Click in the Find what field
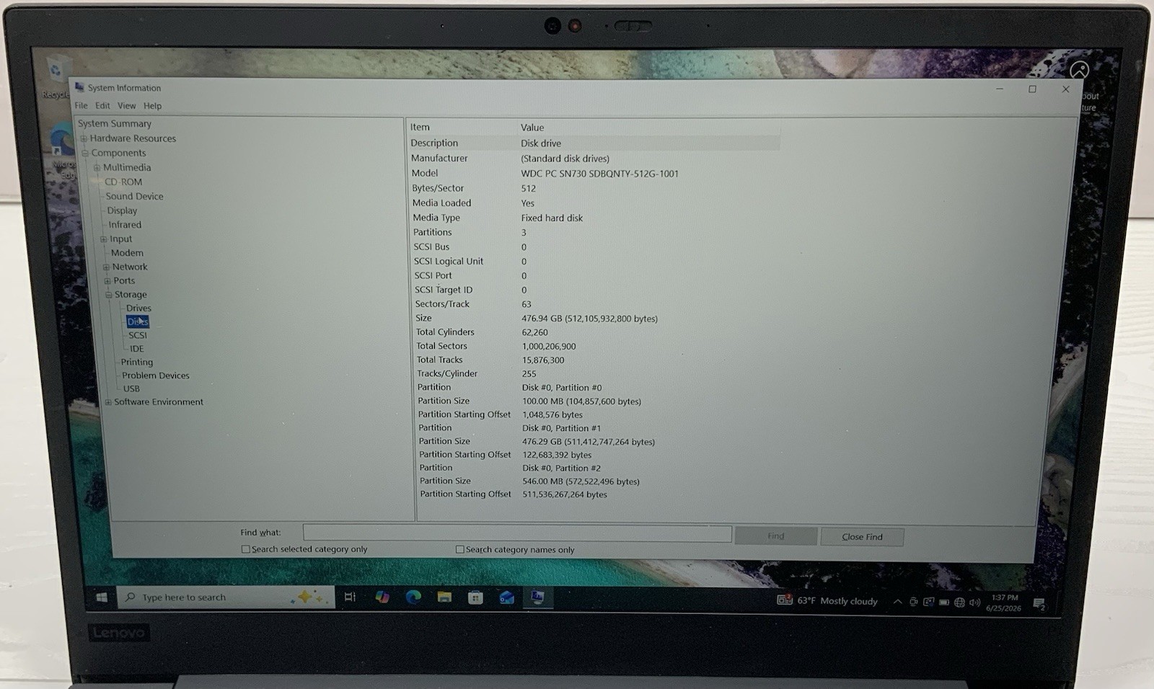This screenshot has width=1154, height=689. [x=517, y=533]
